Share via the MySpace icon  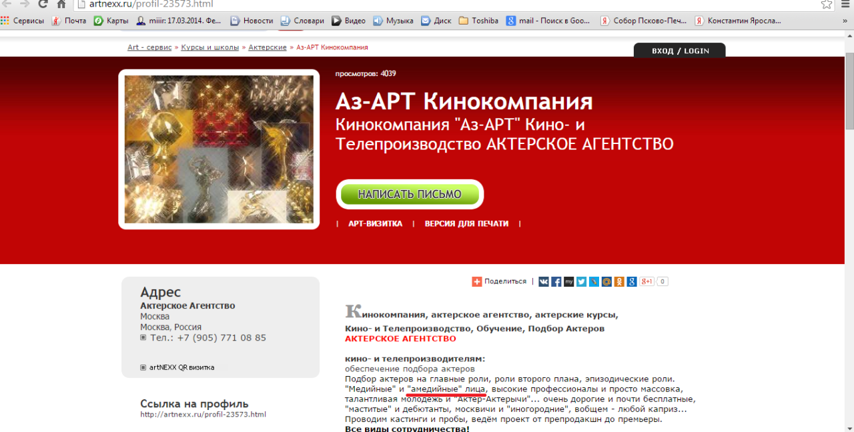(569, 281)
